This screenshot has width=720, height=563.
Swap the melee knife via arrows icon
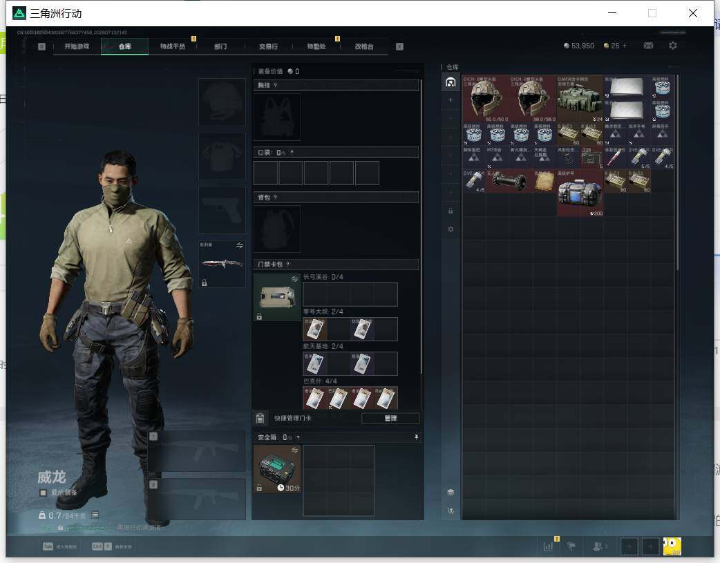(240, 246)
